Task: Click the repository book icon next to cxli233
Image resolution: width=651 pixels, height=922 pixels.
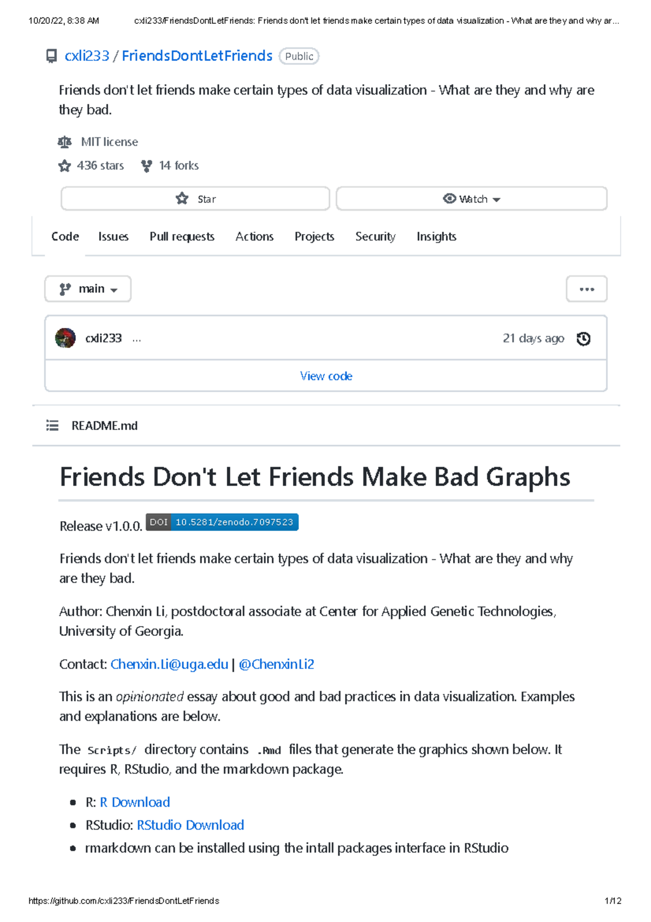Action: coord(51,55)
